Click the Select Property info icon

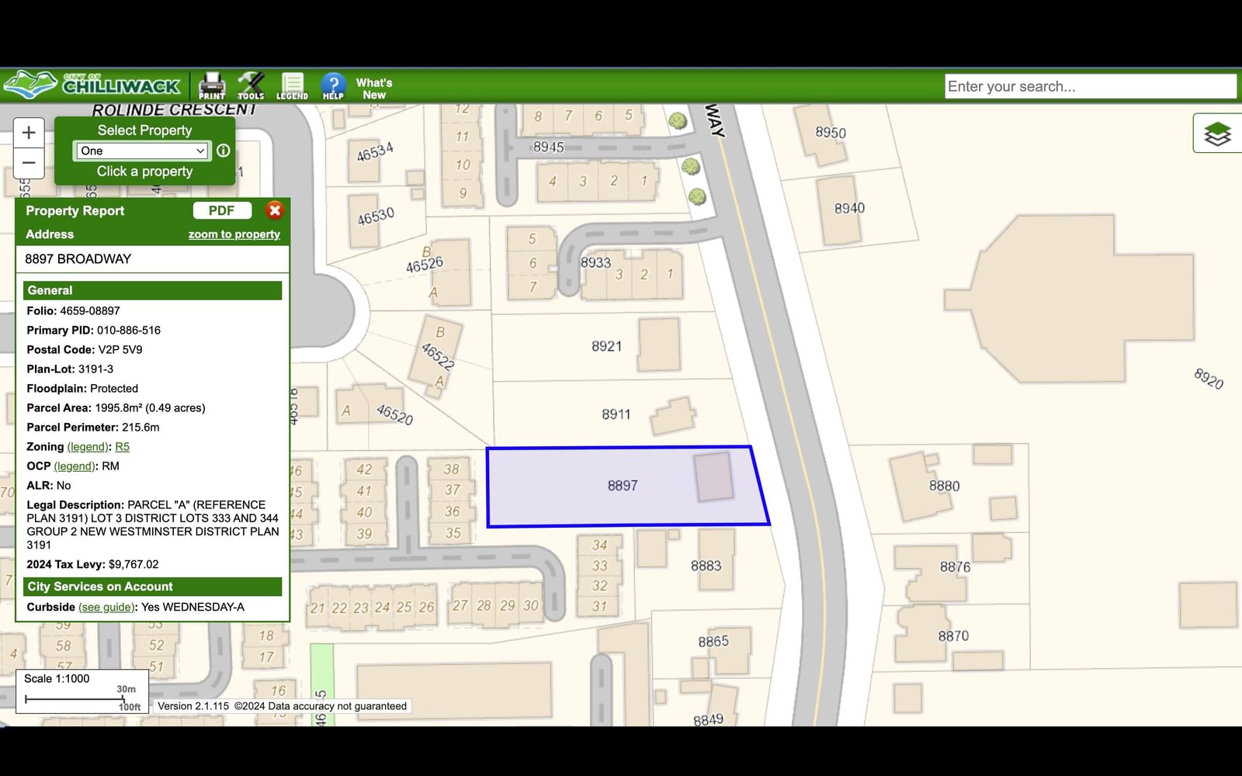224,151
